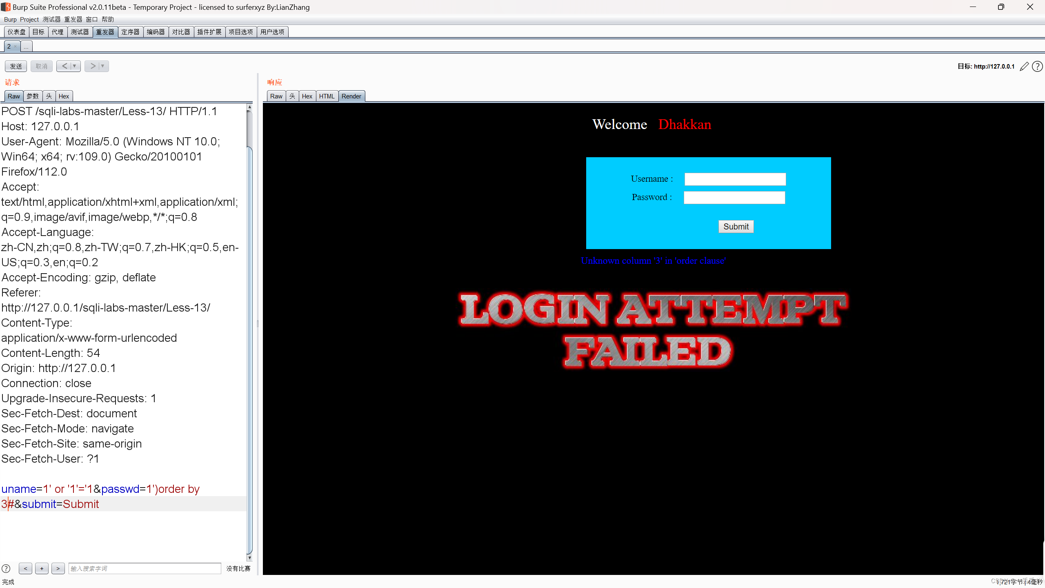Switch request view to the Hex tab
Screen dimensions: 1045x588
pos(64,96)
